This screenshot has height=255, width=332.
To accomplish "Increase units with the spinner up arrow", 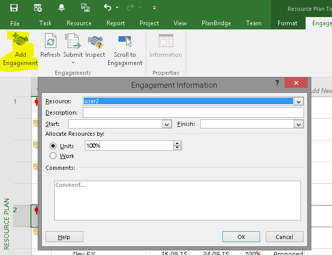I will pyautogui.click(x=177, y=144).
